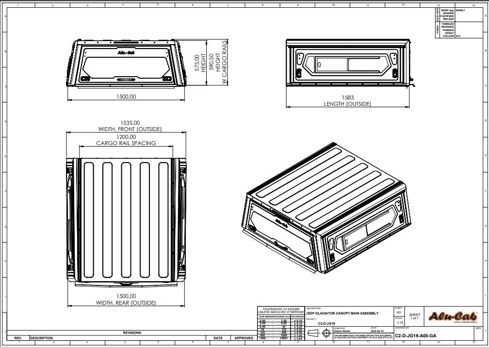Click the 'DATE' revisions column header
489x347 pixels.
point(218,338)
